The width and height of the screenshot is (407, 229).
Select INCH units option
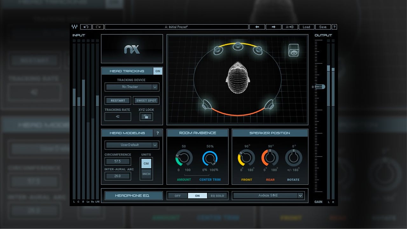click(x=146, y=174)
